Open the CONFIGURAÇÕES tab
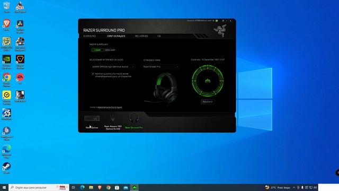 [x=116, y=36]
